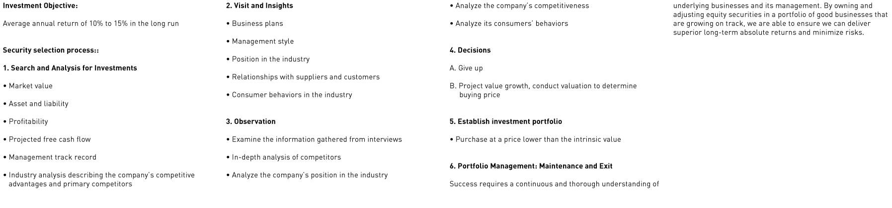Select the Asset and liability bullet
Viewport: 892px width, 208px height.
[36, 104]
